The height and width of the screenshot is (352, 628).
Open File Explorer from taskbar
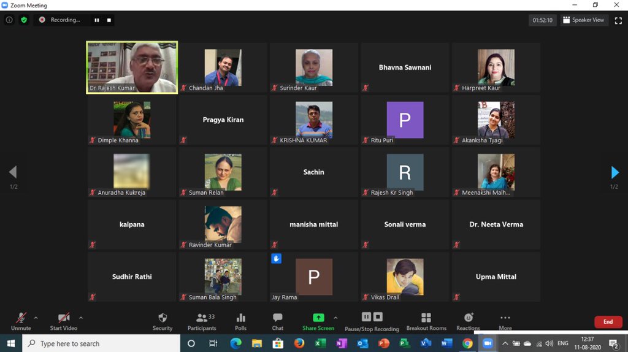pos(257,343)
